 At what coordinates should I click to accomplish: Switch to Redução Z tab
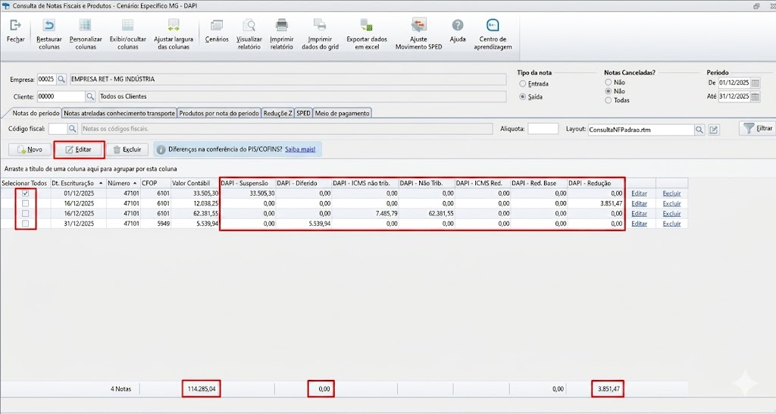point(277,113)
